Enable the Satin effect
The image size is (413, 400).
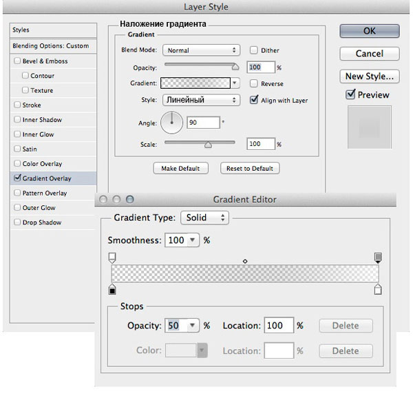click(x=17, y=149)
